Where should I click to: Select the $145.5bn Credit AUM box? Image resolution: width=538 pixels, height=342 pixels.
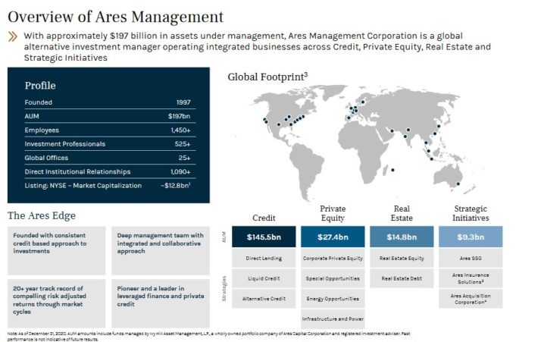coord(263,237)
